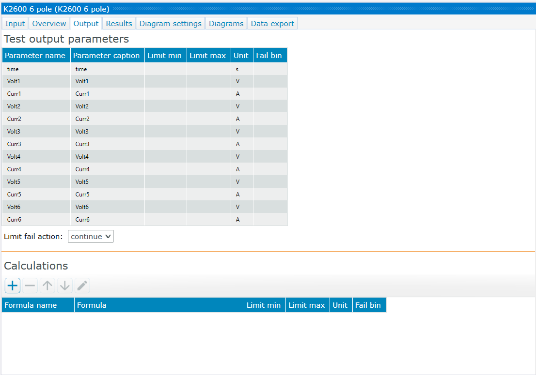Edit calculation using the pencil icon
This screenshot has width=536, height=375.
tap(82, 285)
